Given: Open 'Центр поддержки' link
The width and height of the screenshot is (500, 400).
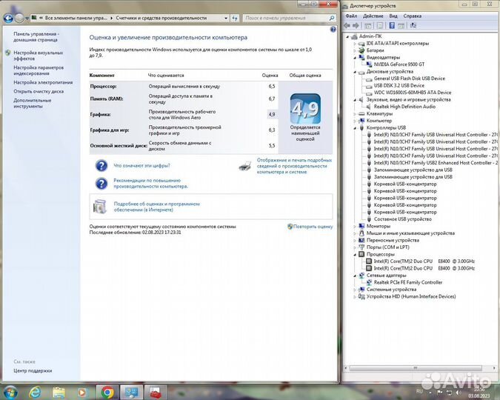Looking at the screenshot, I should (33, 370).
